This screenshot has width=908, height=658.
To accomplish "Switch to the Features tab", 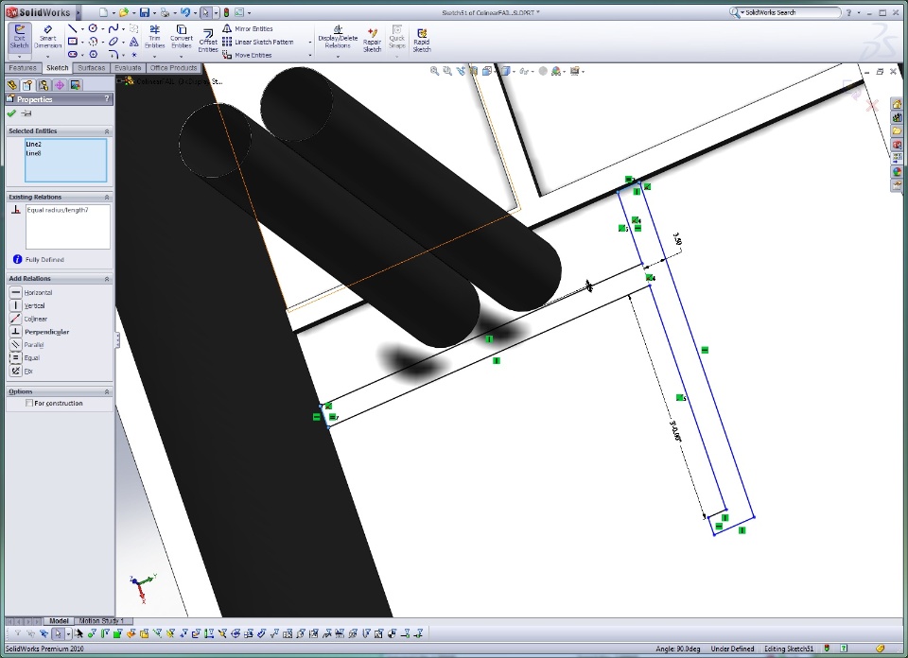I will point(23,68).
